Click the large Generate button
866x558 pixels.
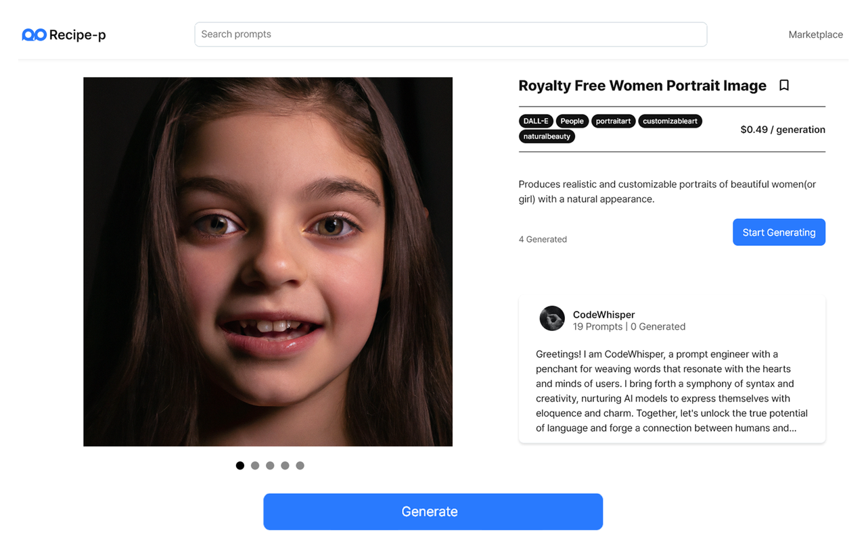(433, 511)
